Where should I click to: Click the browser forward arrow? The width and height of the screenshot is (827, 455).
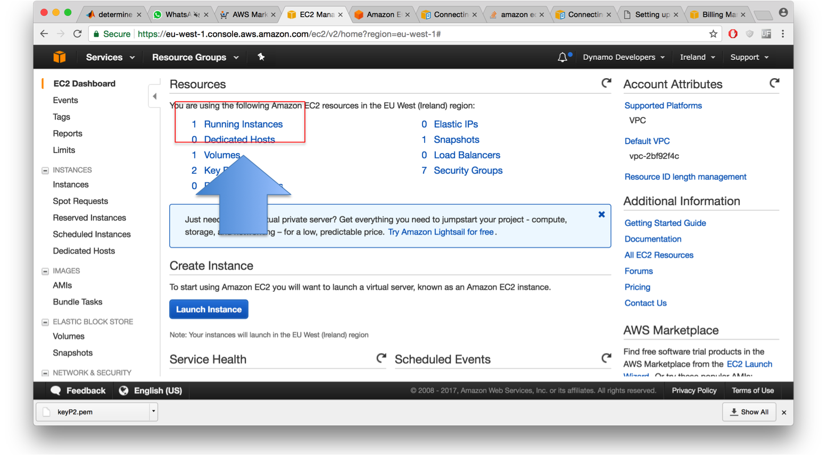click(61, 33)
